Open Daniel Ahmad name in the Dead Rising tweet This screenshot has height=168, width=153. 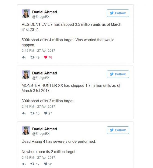(x=44, y=129)
